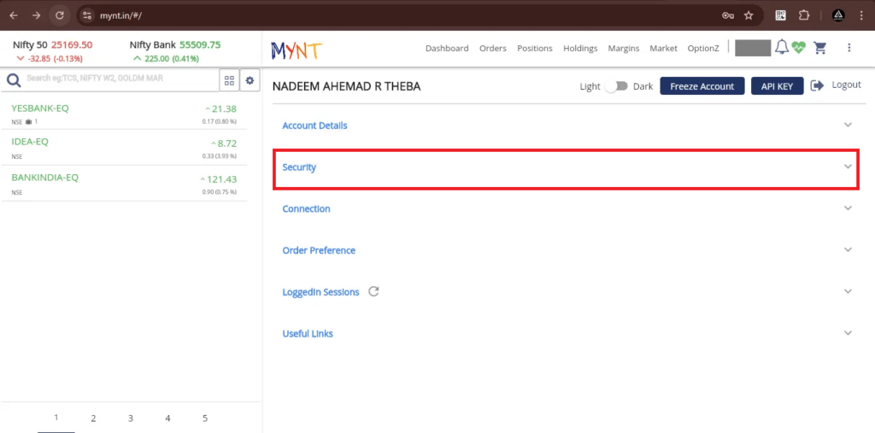The height and width of the screenshot is (433, 875).
Task: Open the shopping cart icon
Action: [x=820, y=48]
